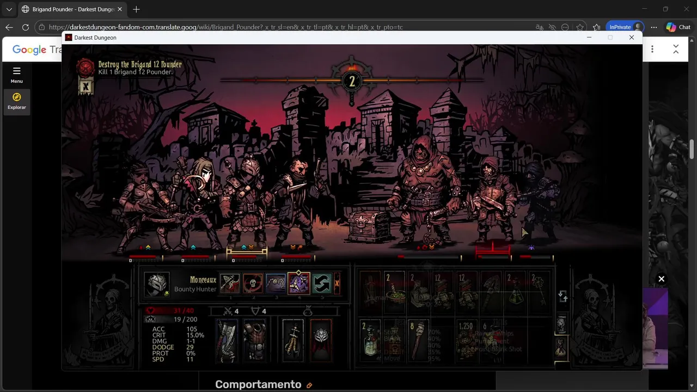697x392 pixels.
Task: Select the skeleton key item in the inventory
Action: pyautogui.click(x=540, y=292)
